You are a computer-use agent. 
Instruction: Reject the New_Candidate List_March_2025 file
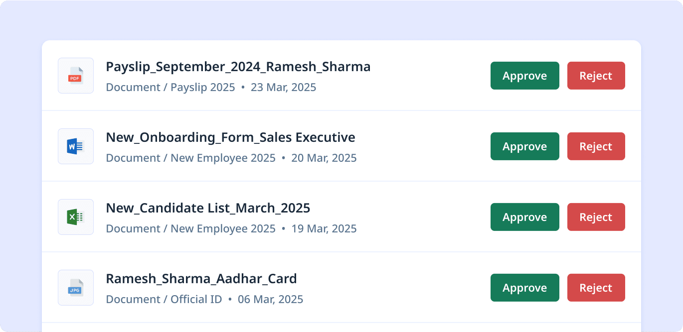click(x=596, y=217)
